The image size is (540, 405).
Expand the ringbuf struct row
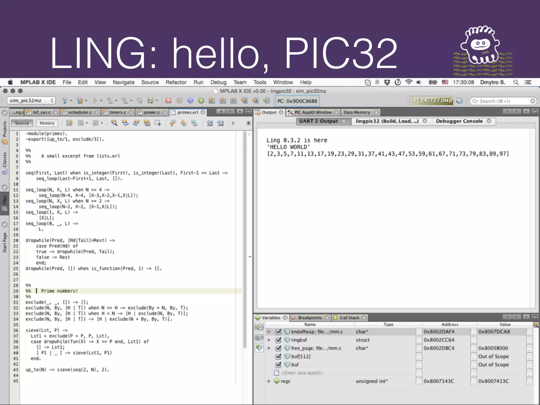coord(269,340)
